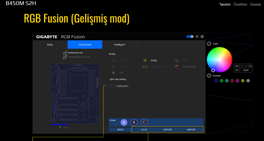Click the GIGABYTE logo in the title bar
The image size is (264, 141).
[47, 37]
